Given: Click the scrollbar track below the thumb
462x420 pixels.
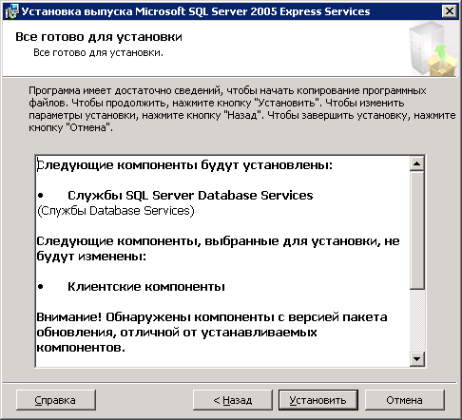Looking at the screenshot, I should click(416, 320).
